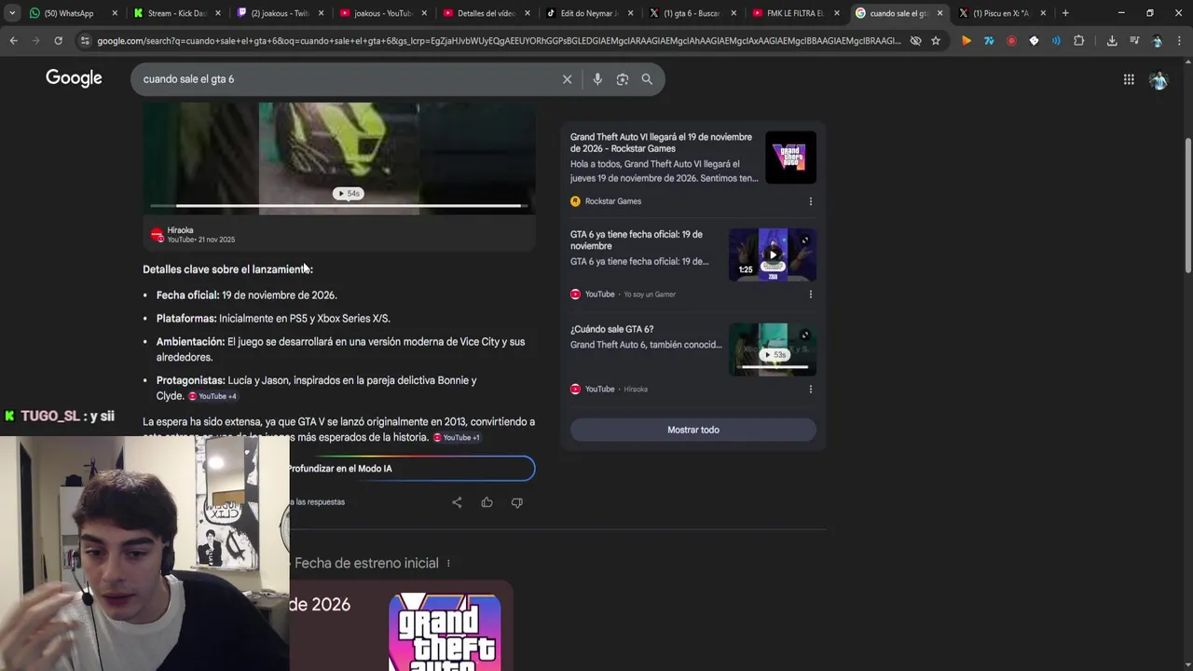Close the WhatsApp tab
Viewport: 1193px width, 671px height.
[x=115, y=13]
